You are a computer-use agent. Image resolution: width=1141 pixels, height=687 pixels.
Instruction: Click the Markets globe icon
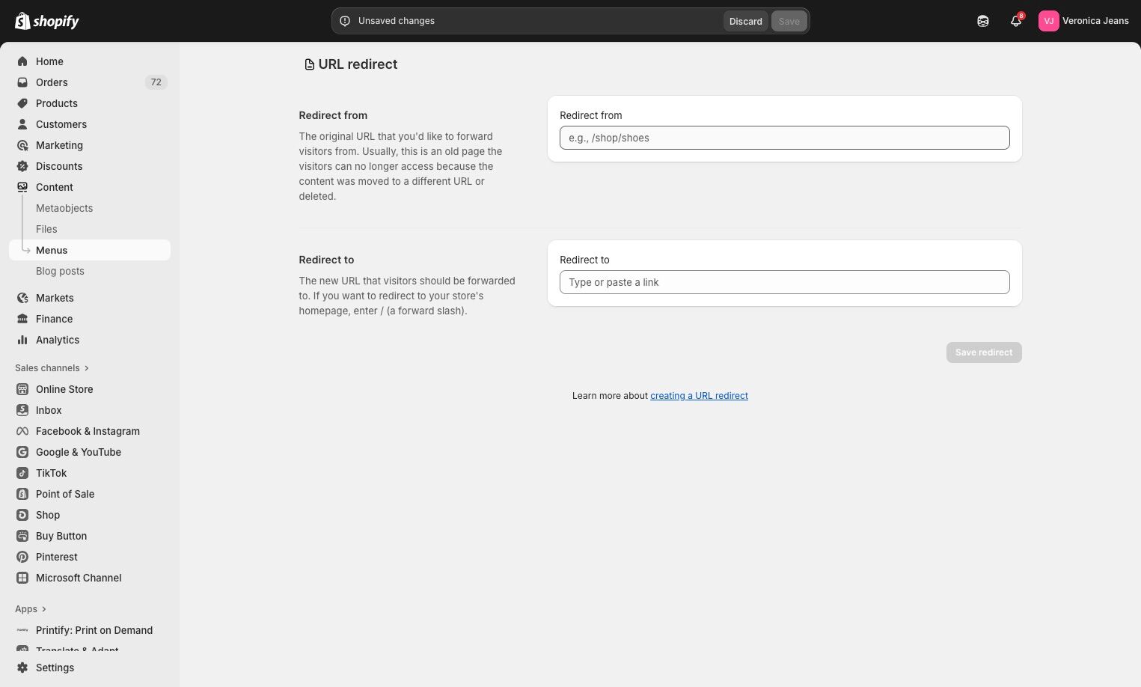(22, 298)
